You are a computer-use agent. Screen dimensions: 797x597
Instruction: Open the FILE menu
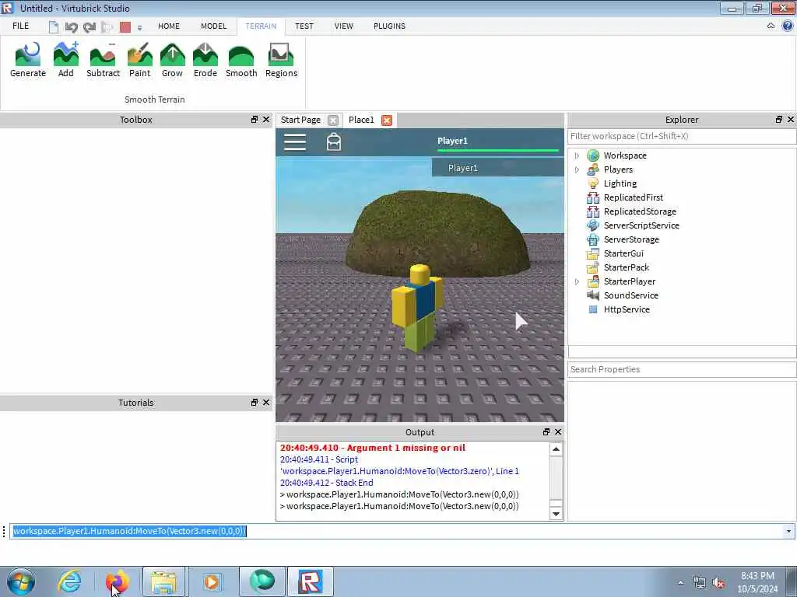point(21,26)
